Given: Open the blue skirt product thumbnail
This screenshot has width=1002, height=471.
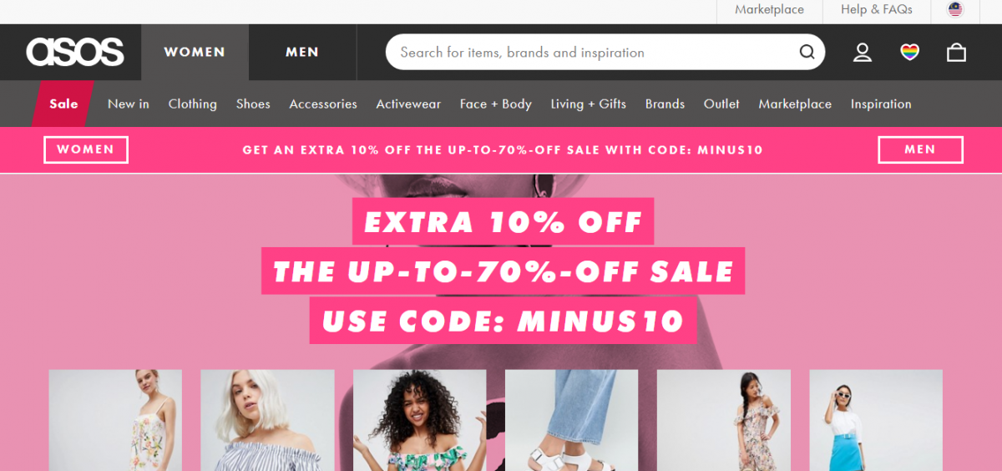Looking at the screenshot, I should 876,420.
